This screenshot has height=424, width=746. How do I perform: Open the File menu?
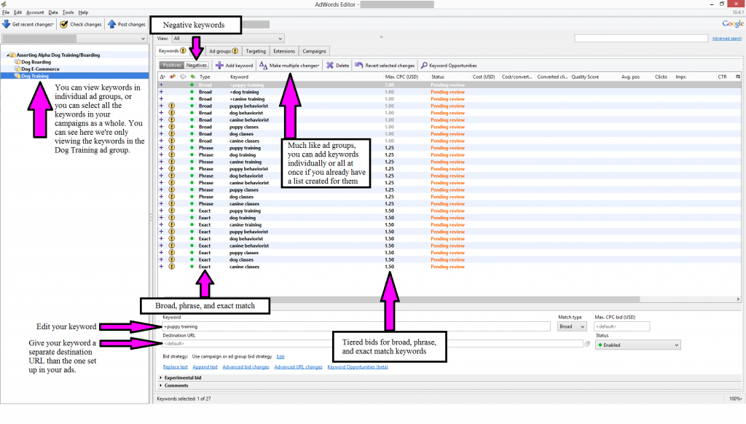click(6, 12)
